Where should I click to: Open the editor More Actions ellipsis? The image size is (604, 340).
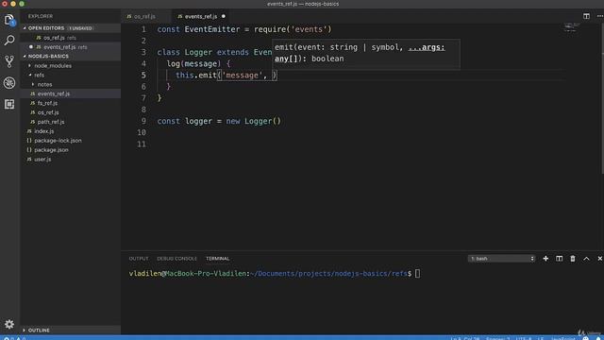pos(600,16)
